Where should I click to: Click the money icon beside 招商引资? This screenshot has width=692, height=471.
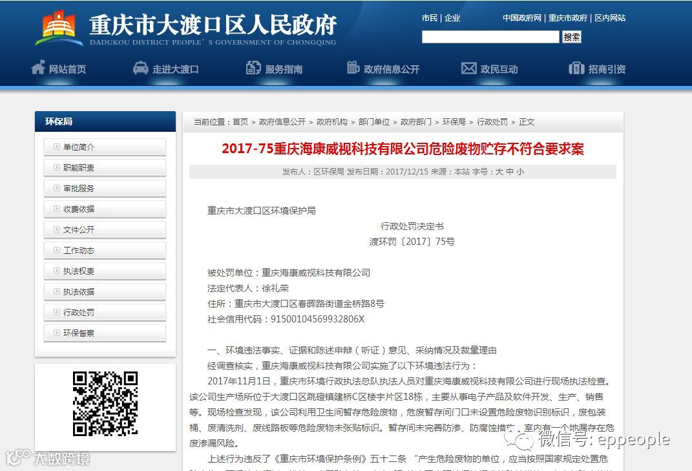pyautogui.click(x=576, y=68)
